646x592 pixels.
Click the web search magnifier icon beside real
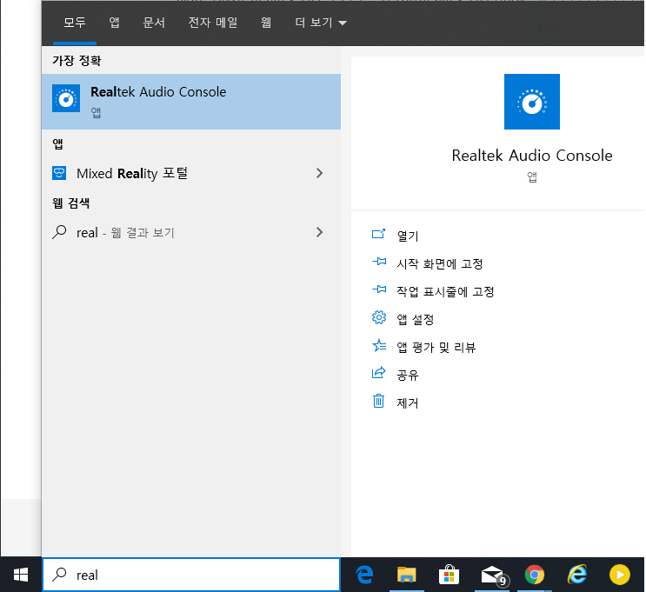tap(59, 232)
